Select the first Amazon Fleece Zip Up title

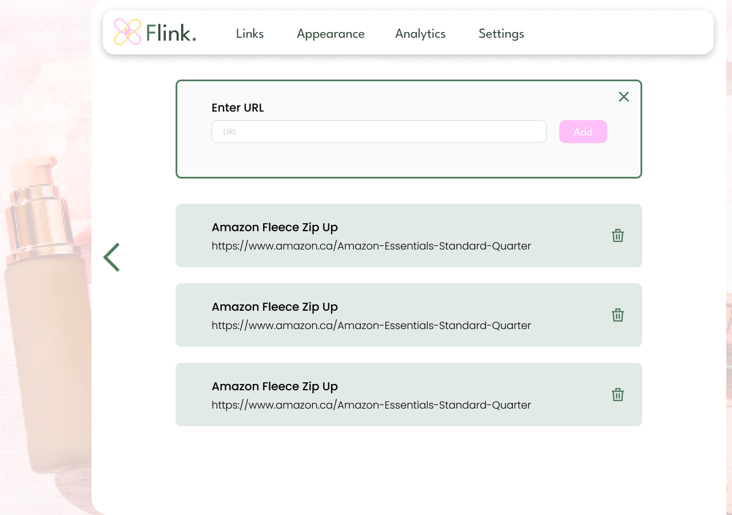coord(274,227)
